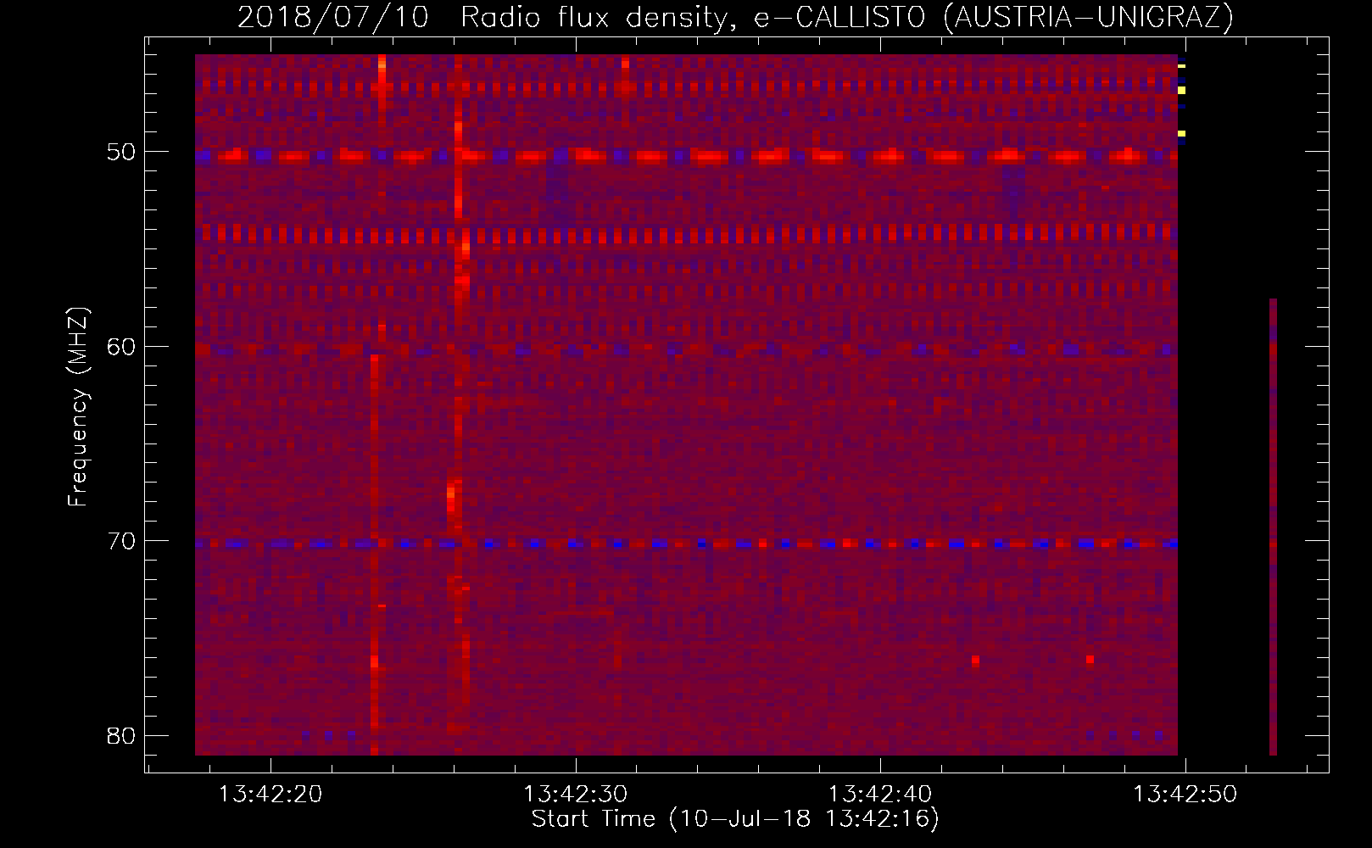Viewport: 1372px width, 848px height.
Task: Click the 50 MHz frequency tick label
Action: [121, 152]
